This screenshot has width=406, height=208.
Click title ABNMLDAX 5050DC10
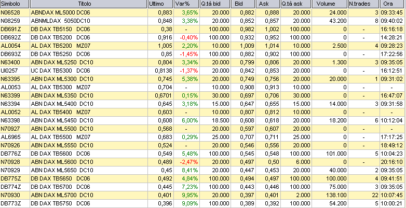tap(60, 21)
